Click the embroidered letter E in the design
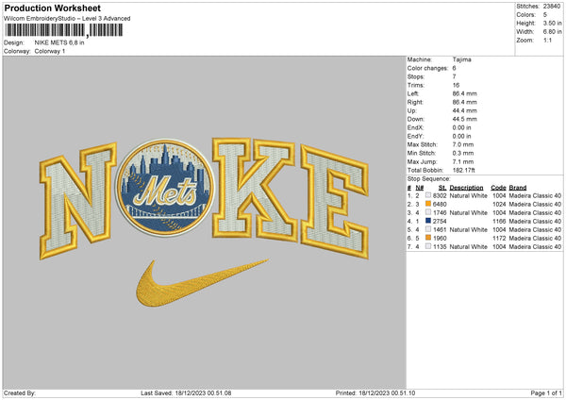 (335, 201)
